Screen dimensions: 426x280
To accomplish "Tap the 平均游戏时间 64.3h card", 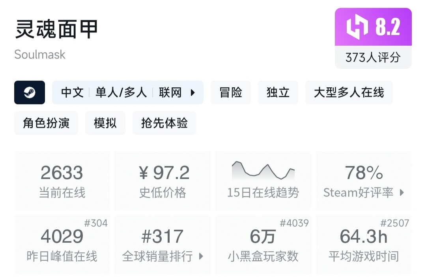I will point(364,245).
